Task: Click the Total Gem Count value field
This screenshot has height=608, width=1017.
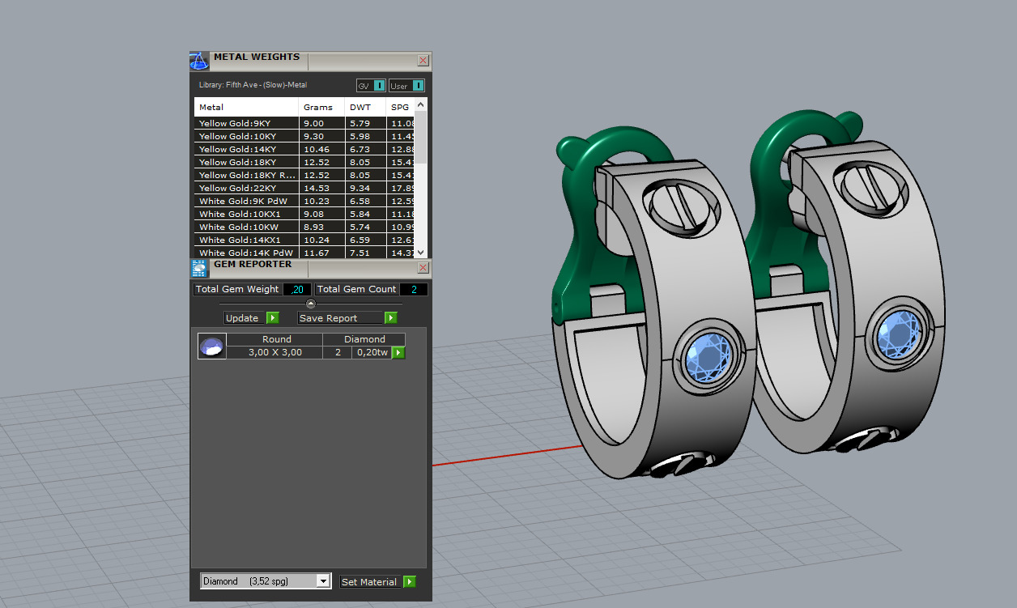Action: (414, 289)
